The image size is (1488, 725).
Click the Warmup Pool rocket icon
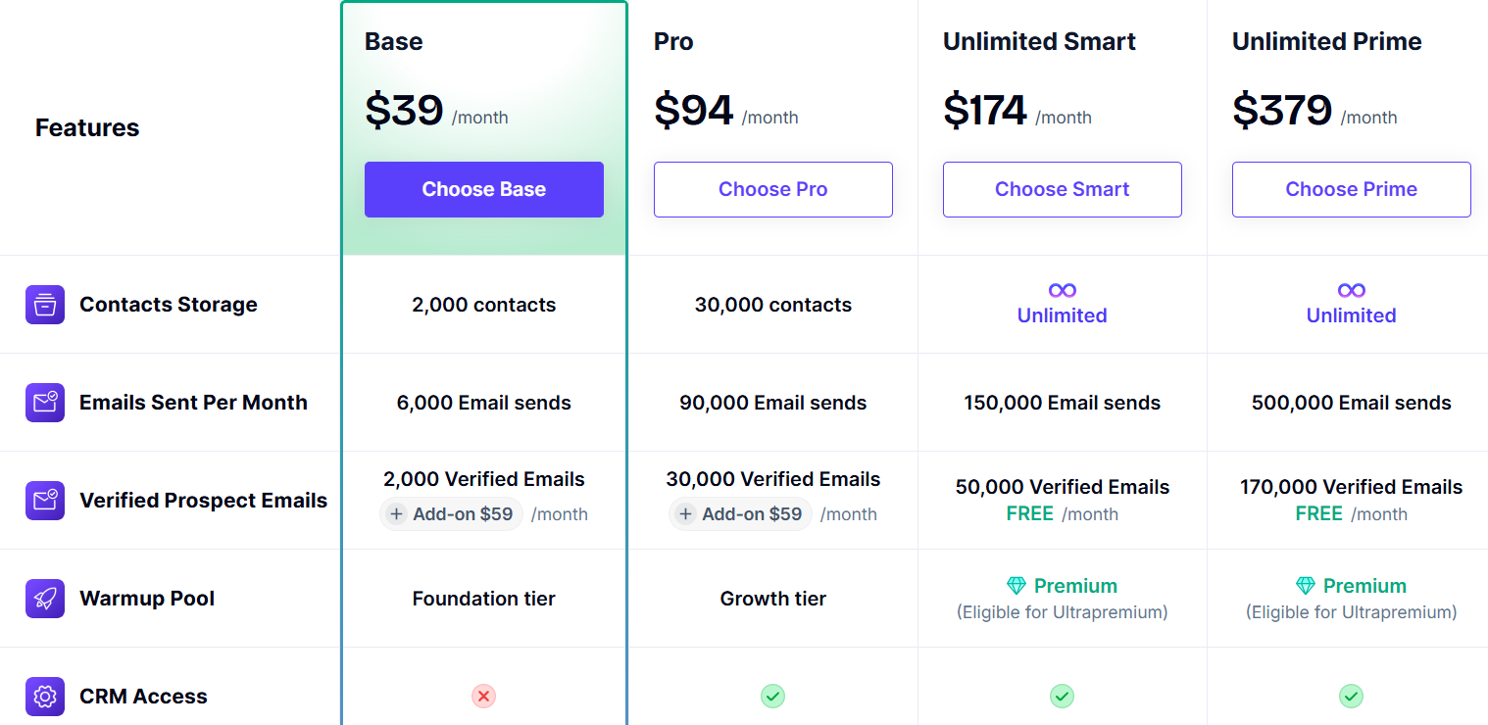(44, 598)
